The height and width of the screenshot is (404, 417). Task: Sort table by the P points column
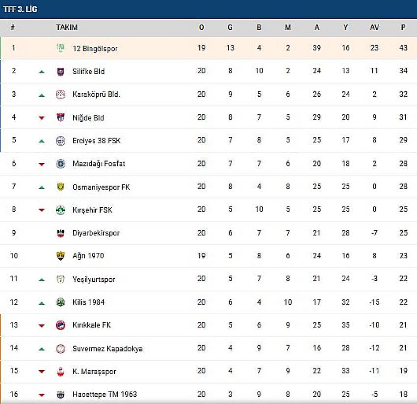(403, 27)
